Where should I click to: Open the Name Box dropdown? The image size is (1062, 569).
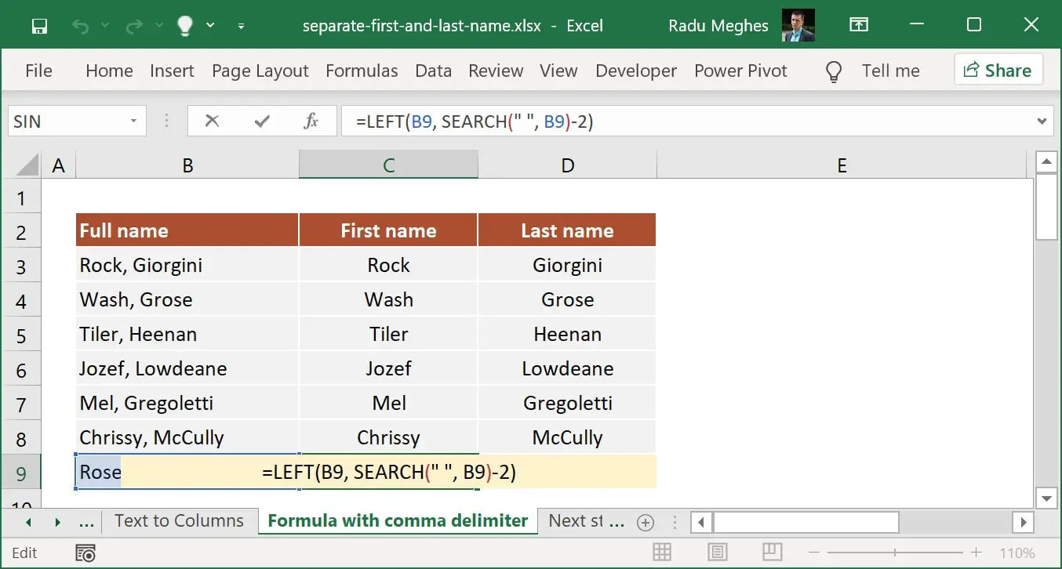[x=133, y=121]
